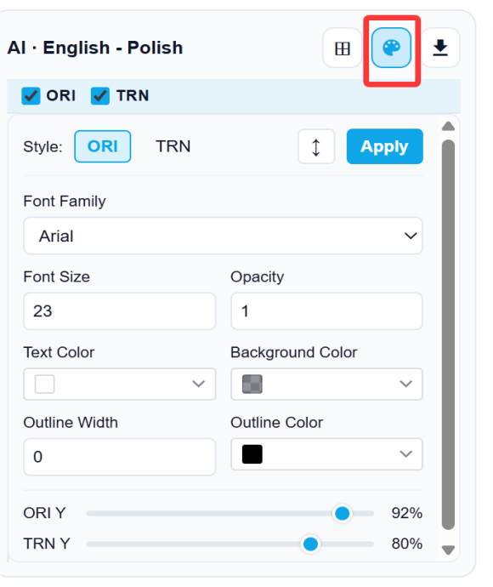493x587 pixels.
Task: Click the black outline color swatch
Action: pyautogui.click(x=252, y=454)
